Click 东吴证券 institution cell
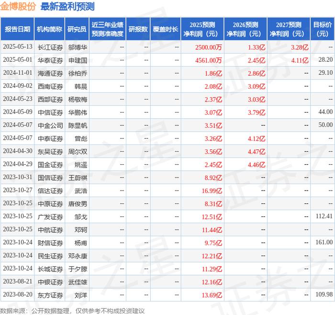 tap(50, 152)
